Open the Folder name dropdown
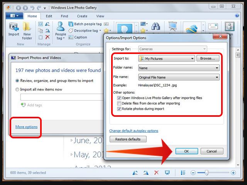Viewport: 247px width, 185px height. pyautogui.click(x=179, y=68)
